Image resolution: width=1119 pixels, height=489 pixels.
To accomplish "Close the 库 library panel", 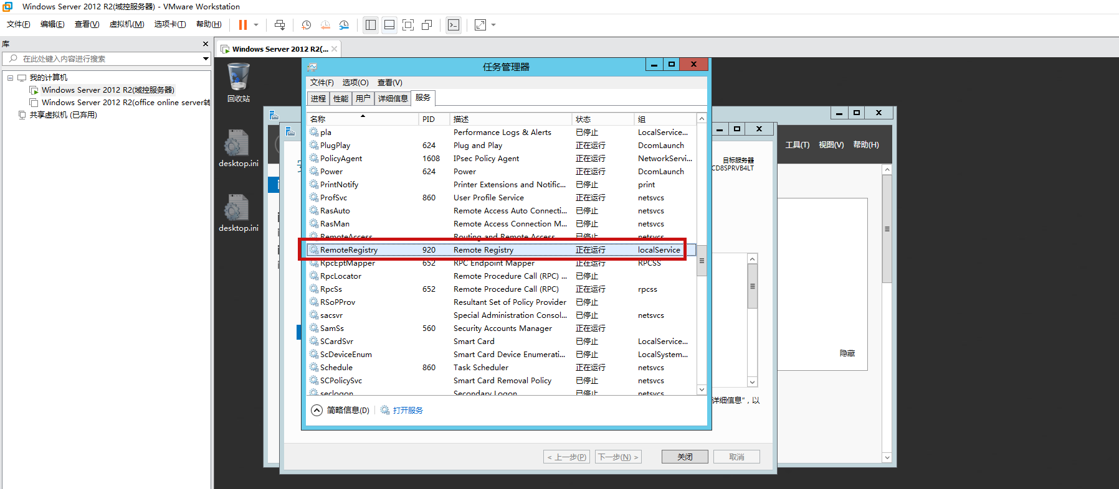I will click(x=206, y=44).
